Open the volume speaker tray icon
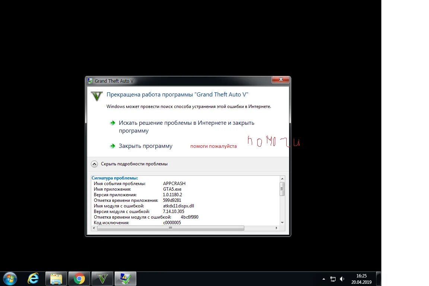 pos(342,279)
